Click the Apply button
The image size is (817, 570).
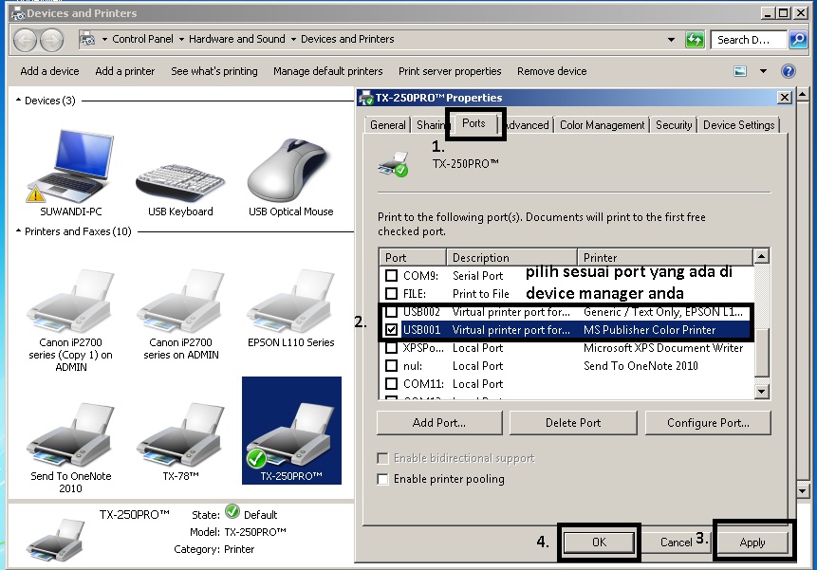752,542
